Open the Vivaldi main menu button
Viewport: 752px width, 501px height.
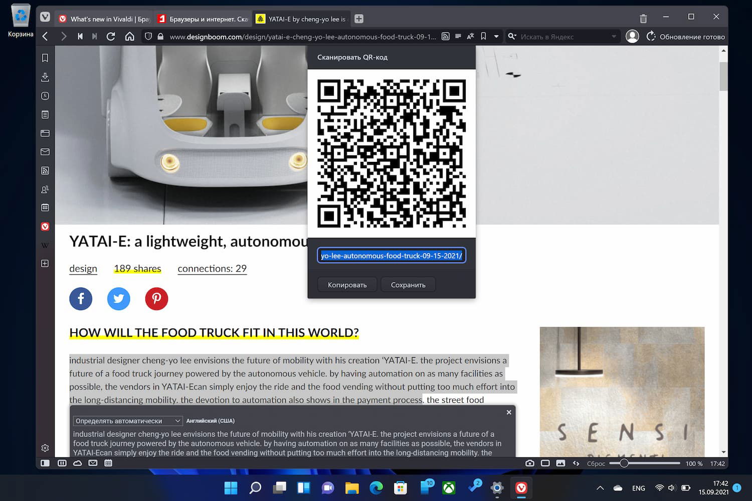45,18
